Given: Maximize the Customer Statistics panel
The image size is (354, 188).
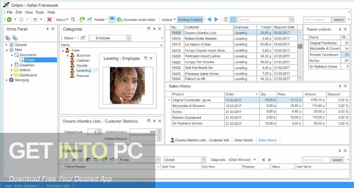Looking at the screenshot, I should click(x=149, y=121).
